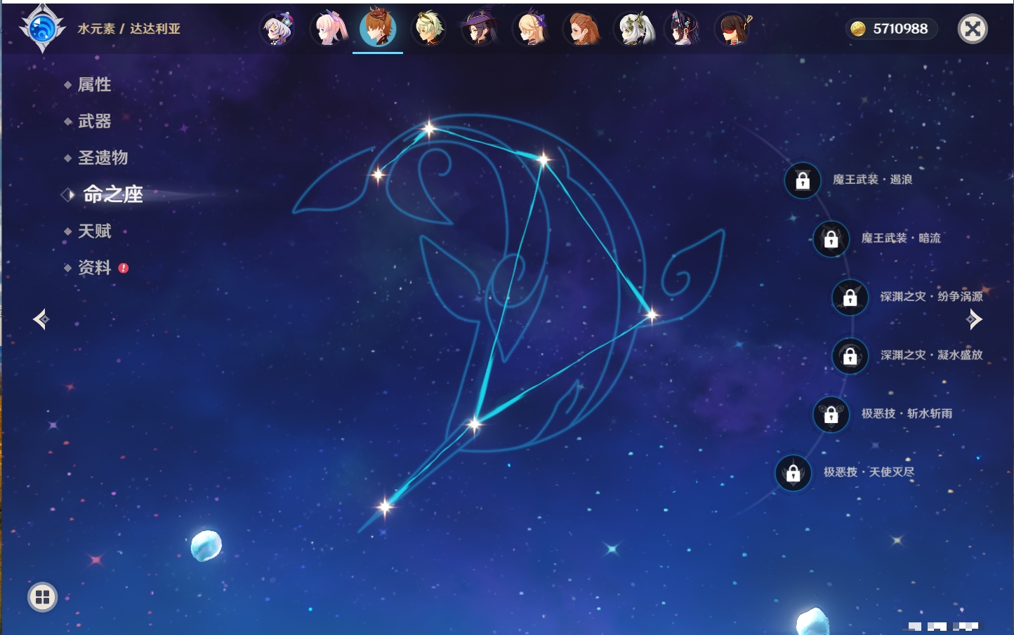Open the 圣遗物 artifacts tab
Image resolution: width=1014 pixels, height=635 pixels.
pos(103,158)
